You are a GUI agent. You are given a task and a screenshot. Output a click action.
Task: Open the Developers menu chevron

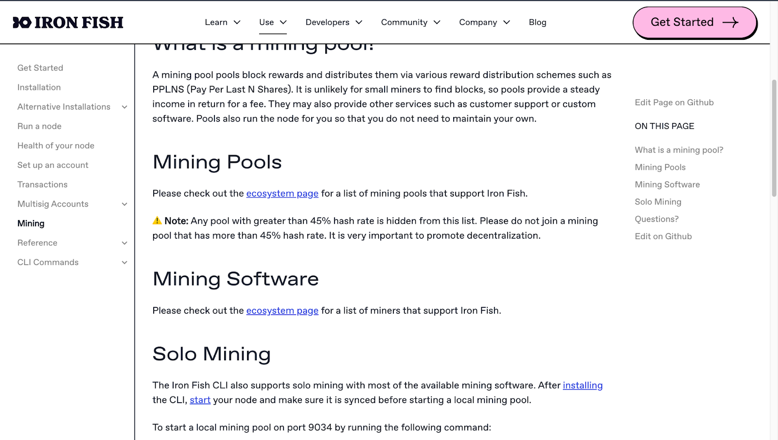click(x=358, y=22)
